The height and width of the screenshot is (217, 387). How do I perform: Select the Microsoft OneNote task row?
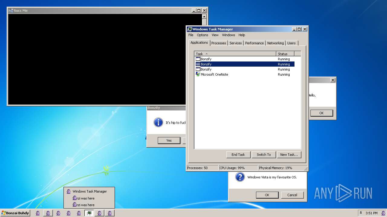244,74
